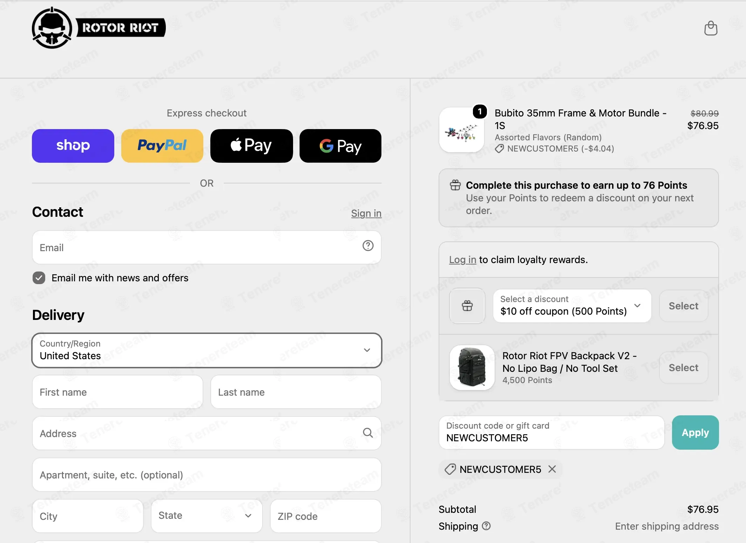Open the Rotor Riot logo homepage

99,28
